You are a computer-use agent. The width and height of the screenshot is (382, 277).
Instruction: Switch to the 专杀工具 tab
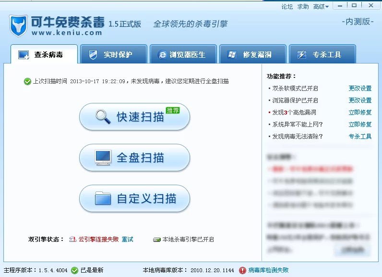click(x=322, y=54)
